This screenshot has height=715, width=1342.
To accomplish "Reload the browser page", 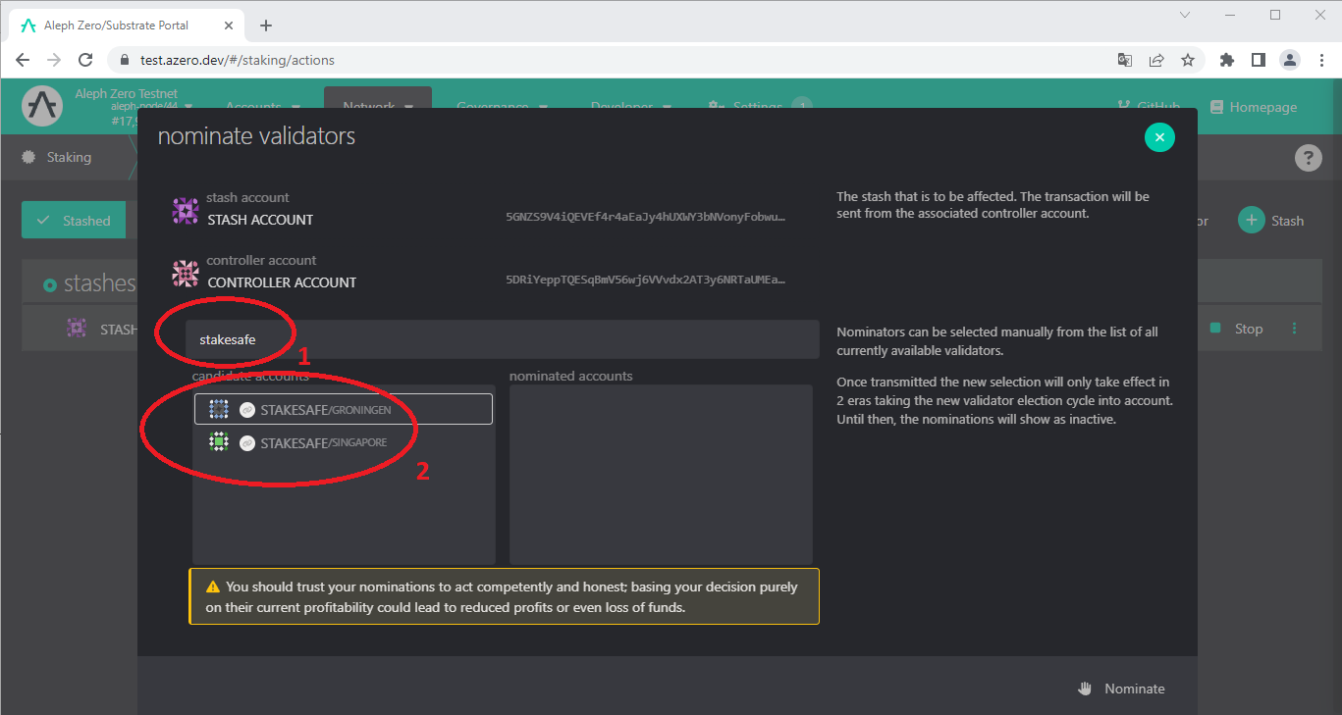I will click(85, 60).
